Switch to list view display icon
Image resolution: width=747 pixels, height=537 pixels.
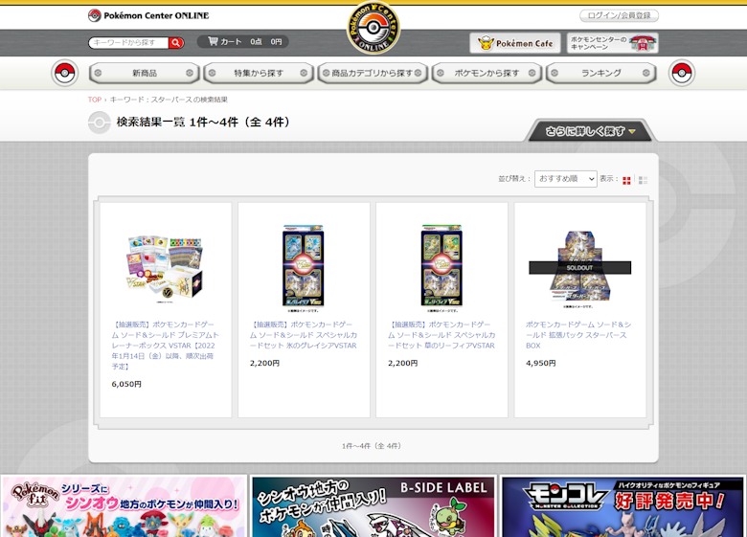(643, 180)
